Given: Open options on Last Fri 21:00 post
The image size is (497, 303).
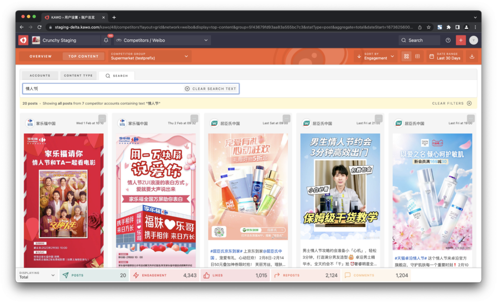Looking at the screenshot, I should [379, 118].
